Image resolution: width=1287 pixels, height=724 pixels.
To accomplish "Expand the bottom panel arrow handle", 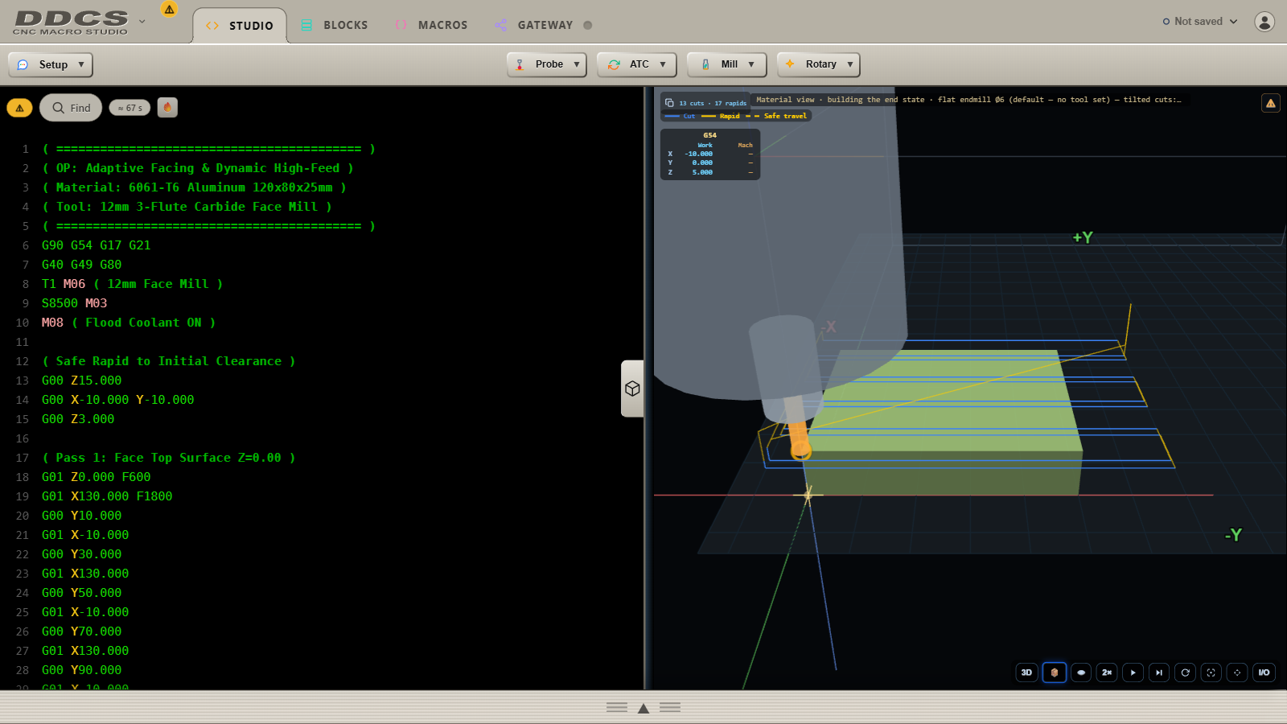I will (643, 708).
